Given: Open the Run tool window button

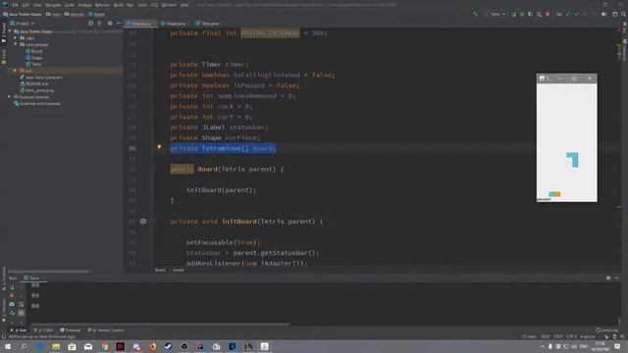Looking at the screenshot, I should [x=18, y=330].
